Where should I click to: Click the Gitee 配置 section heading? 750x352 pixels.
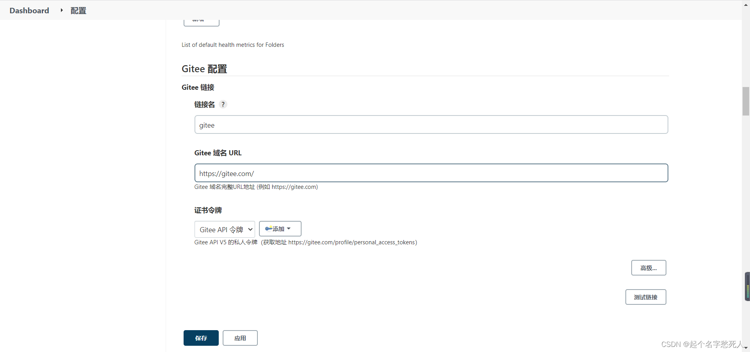204,69
